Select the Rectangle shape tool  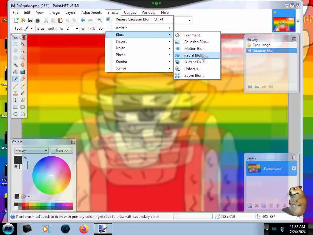(x=15, y=107)
